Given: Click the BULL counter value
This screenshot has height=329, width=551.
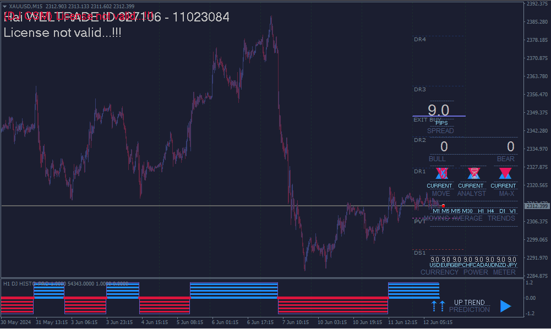Looking at the screenshot, I should coord(444,147).
